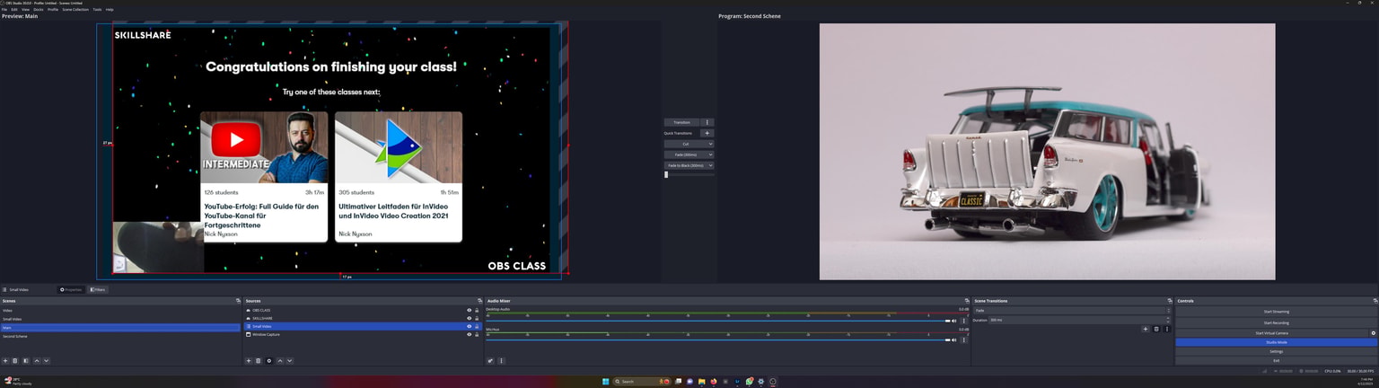Image resolution: width=1379 pixels, height=388 pixels.
Task: Open Mic/Aux three-dot options
Action: 964,340
